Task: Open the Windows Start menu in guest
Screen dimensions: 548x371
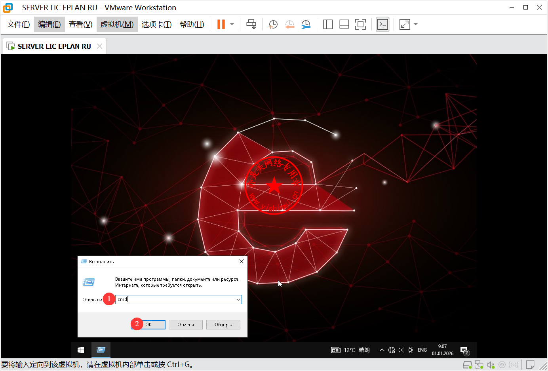Action: pyautogui.click(x=81, y=350)
